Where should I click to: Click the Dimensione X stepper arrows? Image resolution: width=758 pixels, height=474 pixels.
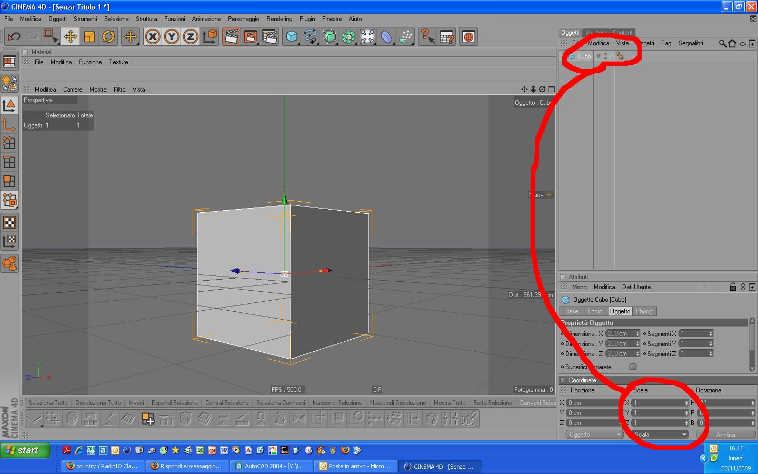click(x=637, y=333)
